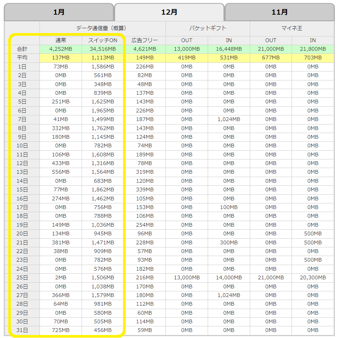Select the 788MB cell for 18日
The height and width of the screenshot is (338, 339).
pyautogui.click(x=103, y=216)
